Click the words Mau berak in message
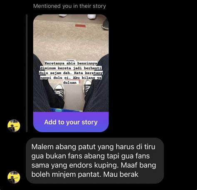The image size is (197, 190). click(x=121, y=174)
